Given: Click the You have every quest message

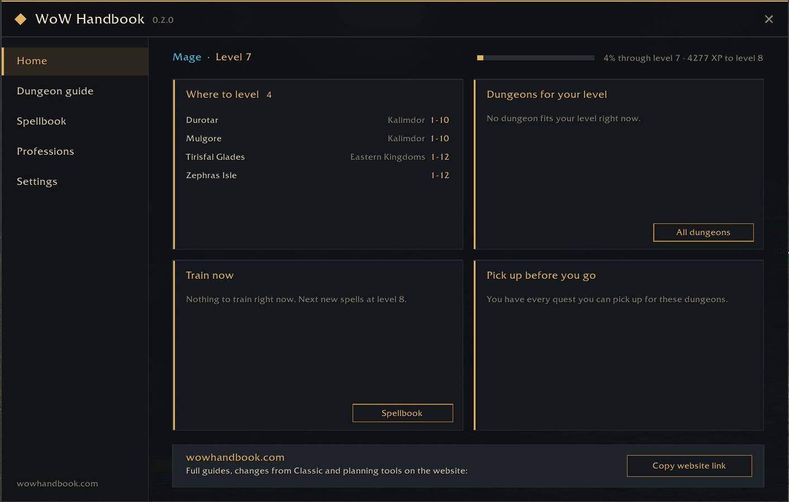Looking at the screenshot, I should tap(607, 299).
